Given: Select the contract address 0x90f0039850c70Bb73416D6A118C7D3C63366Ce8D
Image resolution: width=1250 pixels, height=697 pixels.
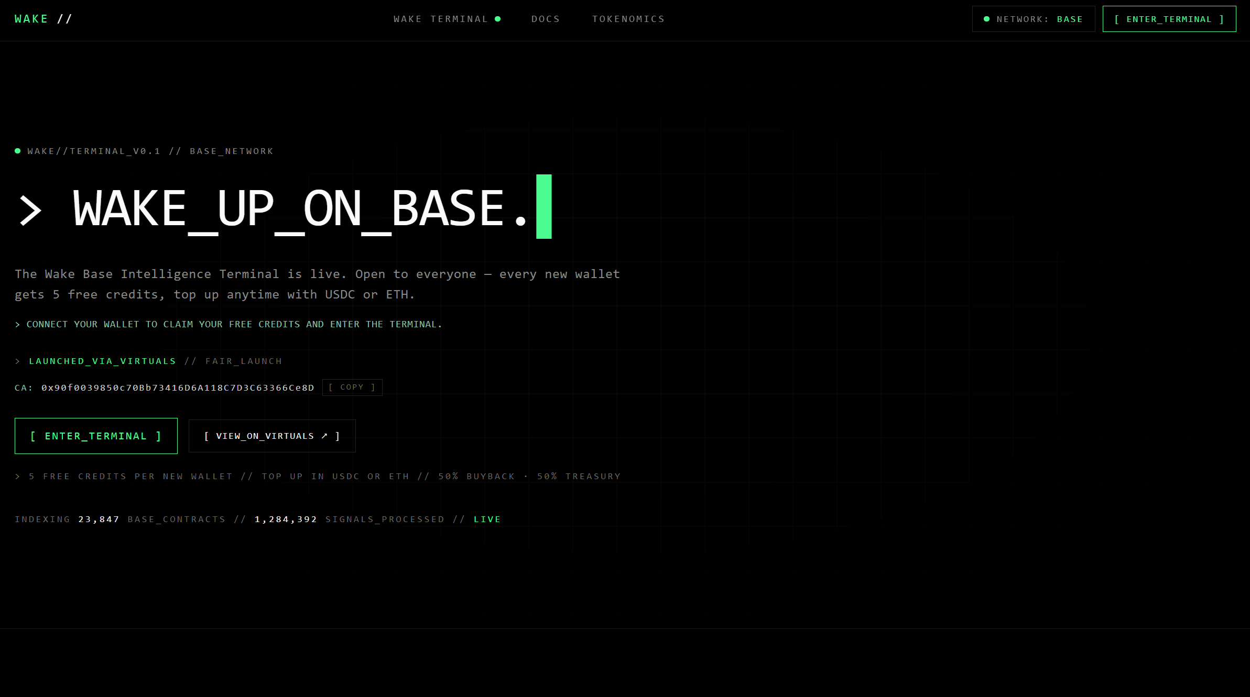Looking at the screenshot, I should 178,388.
